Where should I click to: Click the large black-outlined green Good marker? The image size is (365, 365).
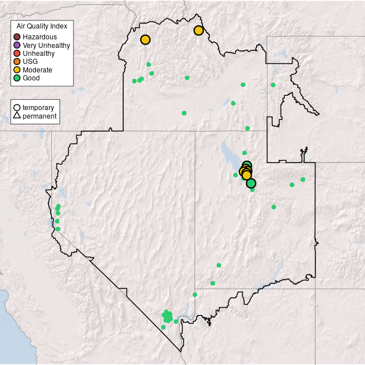pyautogui.click(x=251, y=183)
